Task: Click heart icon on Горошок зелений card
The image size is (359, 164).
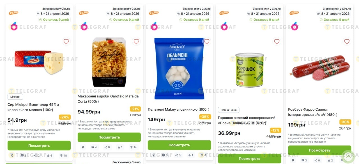Action: (277, 42)
